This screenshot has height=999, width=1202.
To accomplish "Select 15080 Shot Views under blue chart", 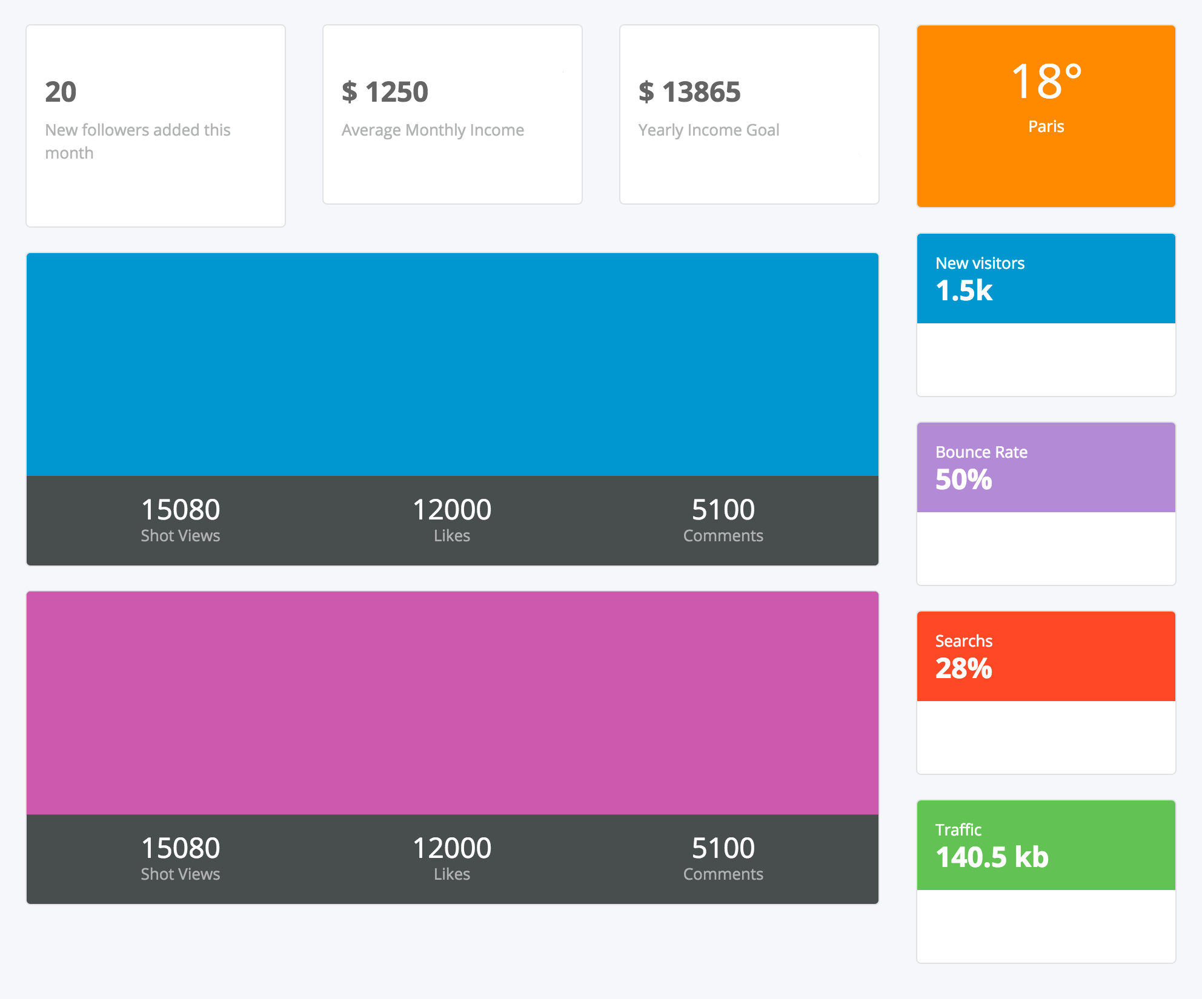I will pos(181,519).
